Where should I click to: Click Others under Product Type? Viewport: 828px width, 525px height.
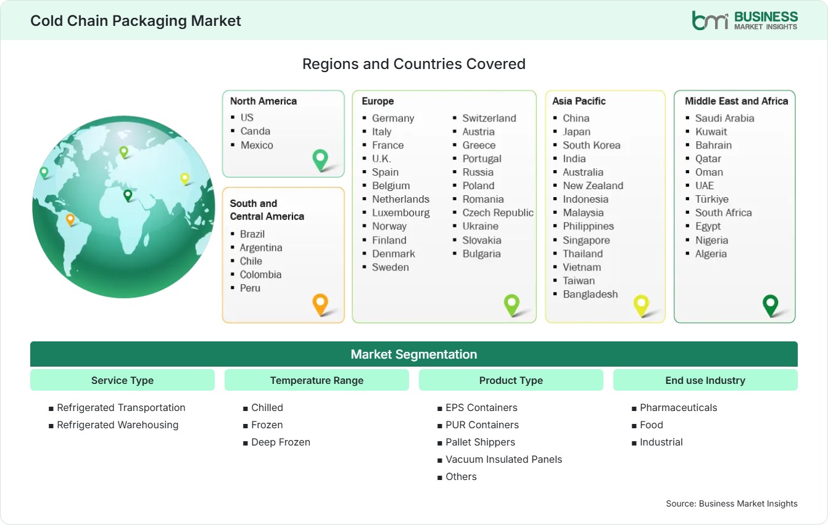461,476
